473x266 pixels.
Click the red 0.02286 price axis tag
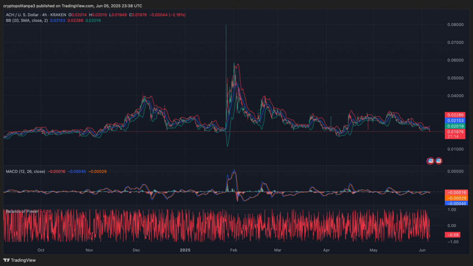[x=455, y=115]
